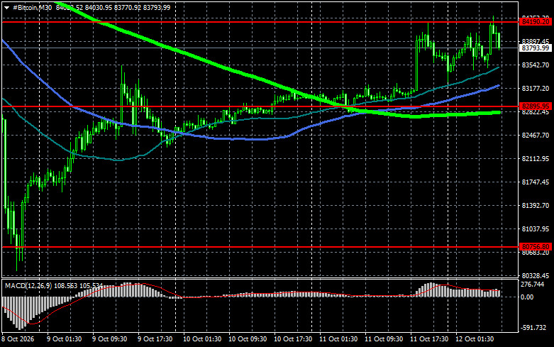
Task: Click the 83793.99 current price axis label
Action: click(x=536, y=48)
